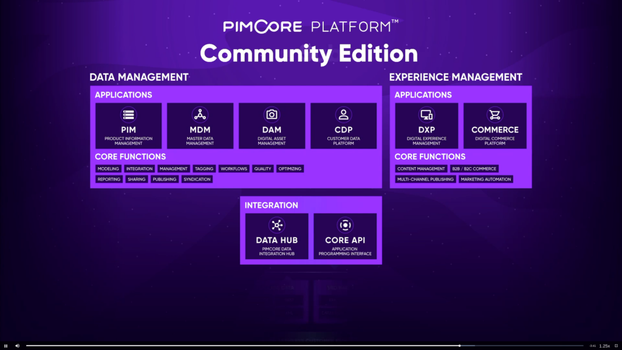Pause the video playback
Viewport: 622px width, 350px height.
point(5,346)
